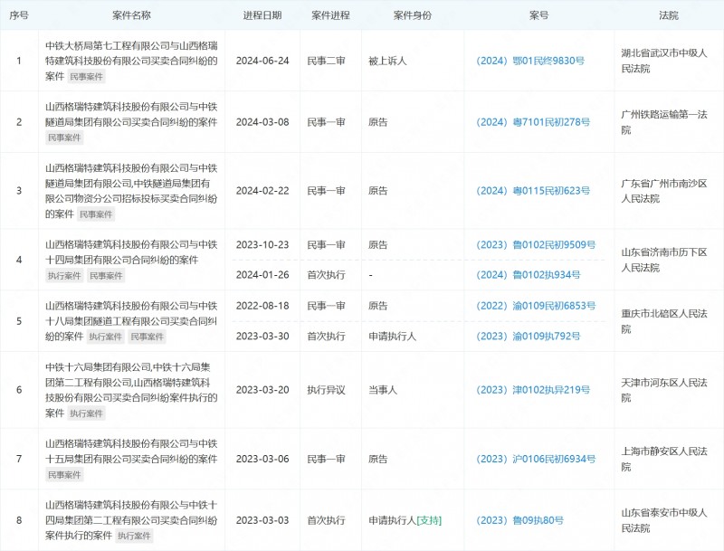This screenshot has width=724, height=551.
Task: Click the 法院 column header
Action: pos(667,14)
